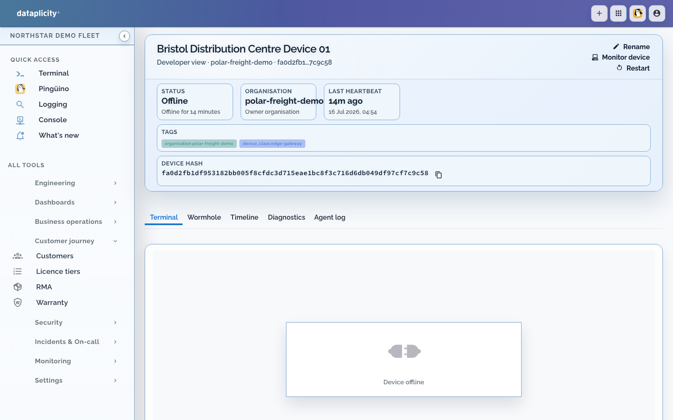This screenshot has width=673, height=420.
Task: Click the organisation:polar-freight-demo tag
Action: pos(199,144)
